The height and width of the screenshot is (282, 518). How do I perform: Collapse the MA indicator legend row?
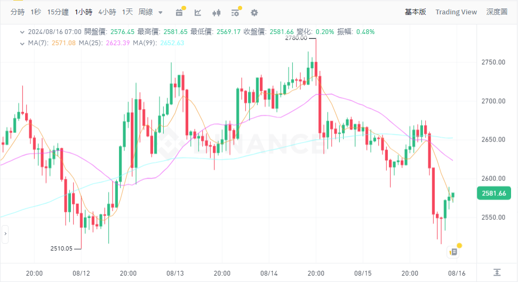tap(22, 43)
